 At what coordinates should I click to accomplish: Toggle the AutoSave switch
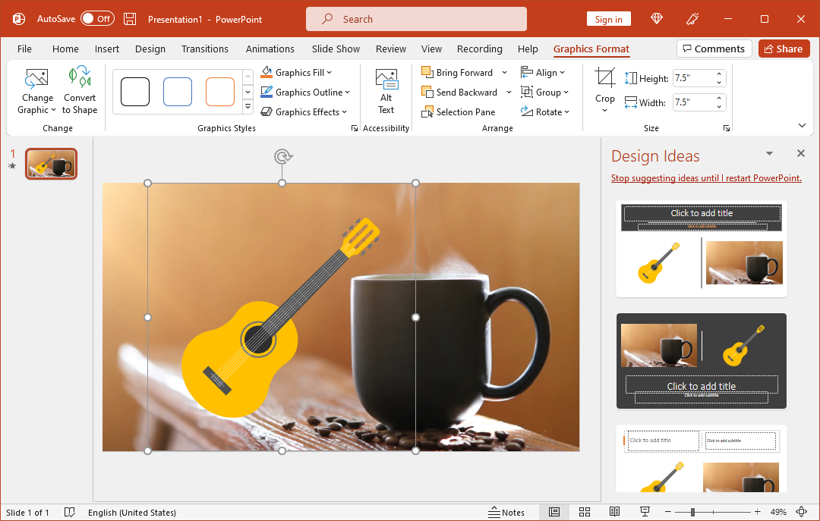pos(97,19)
